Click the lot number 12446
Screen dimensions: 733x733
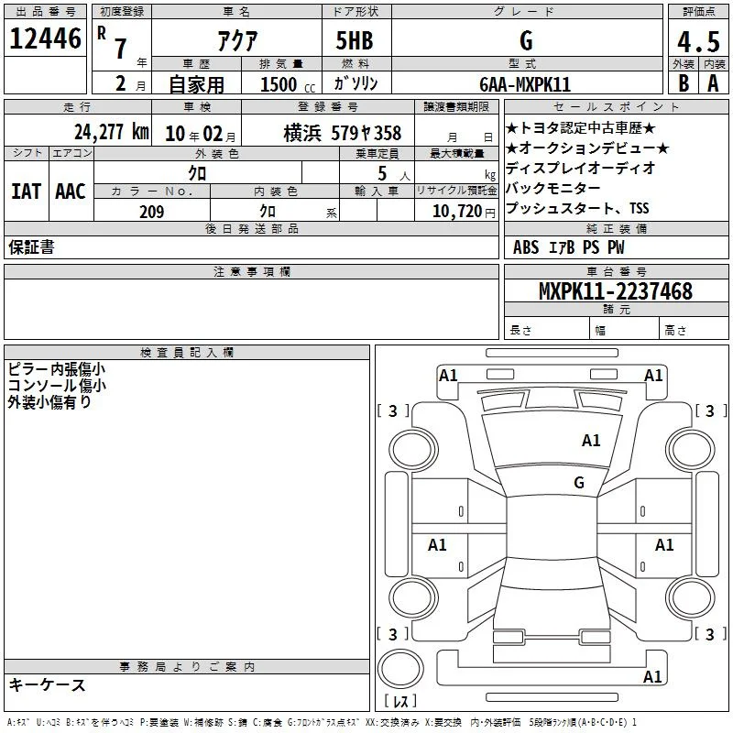(45, 38)
